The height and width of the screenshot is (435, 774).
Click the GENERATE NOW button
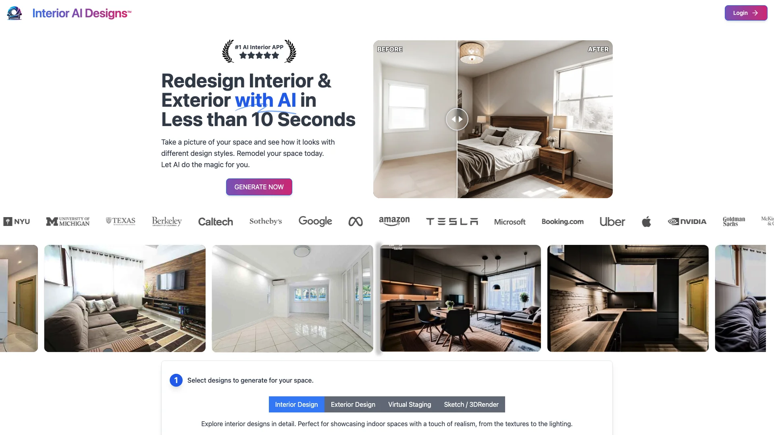259,186
